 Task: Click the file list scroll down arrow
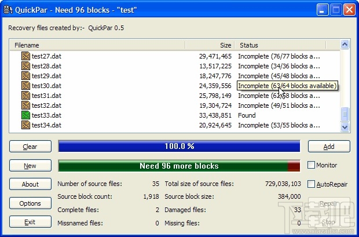click(x=345, y=127)
